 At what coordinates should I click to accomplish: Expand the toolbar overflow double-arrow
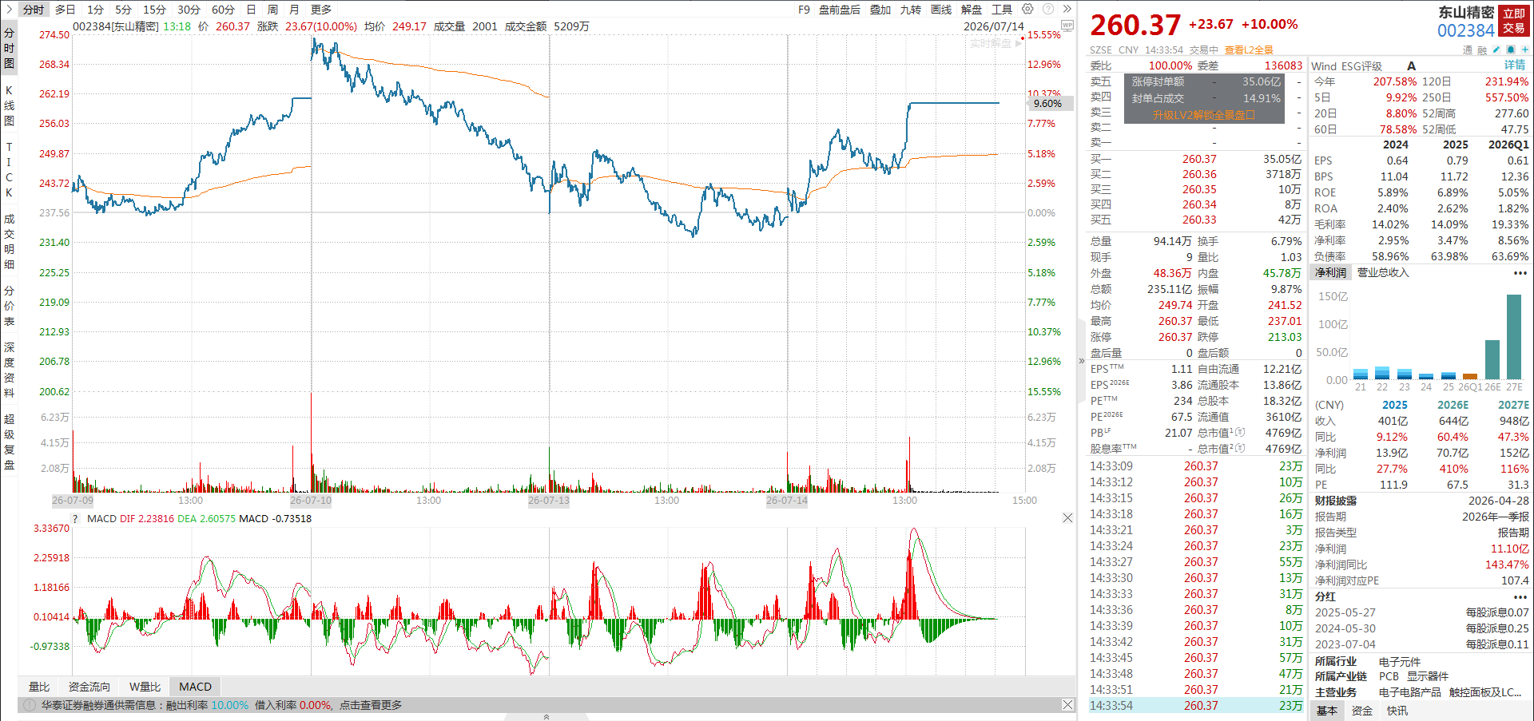pos(1067,9)
